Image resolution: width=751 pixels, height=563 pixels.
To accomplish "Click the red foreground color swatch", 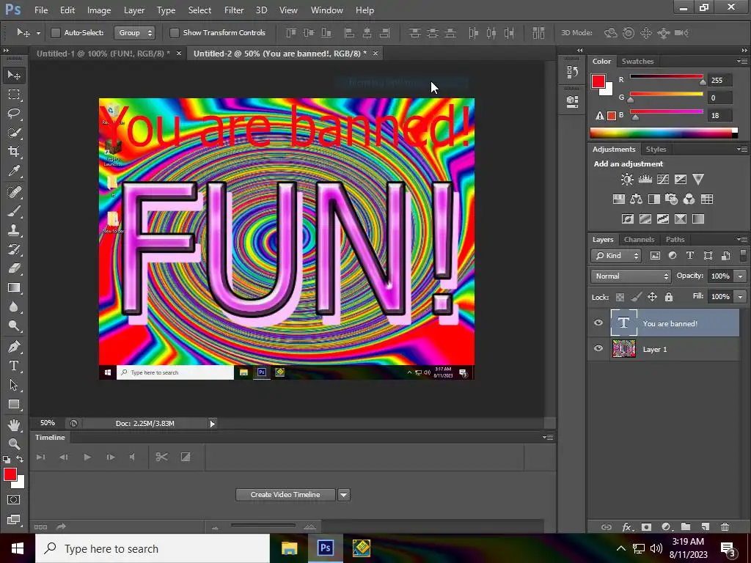I will click(x=10, y=475).
